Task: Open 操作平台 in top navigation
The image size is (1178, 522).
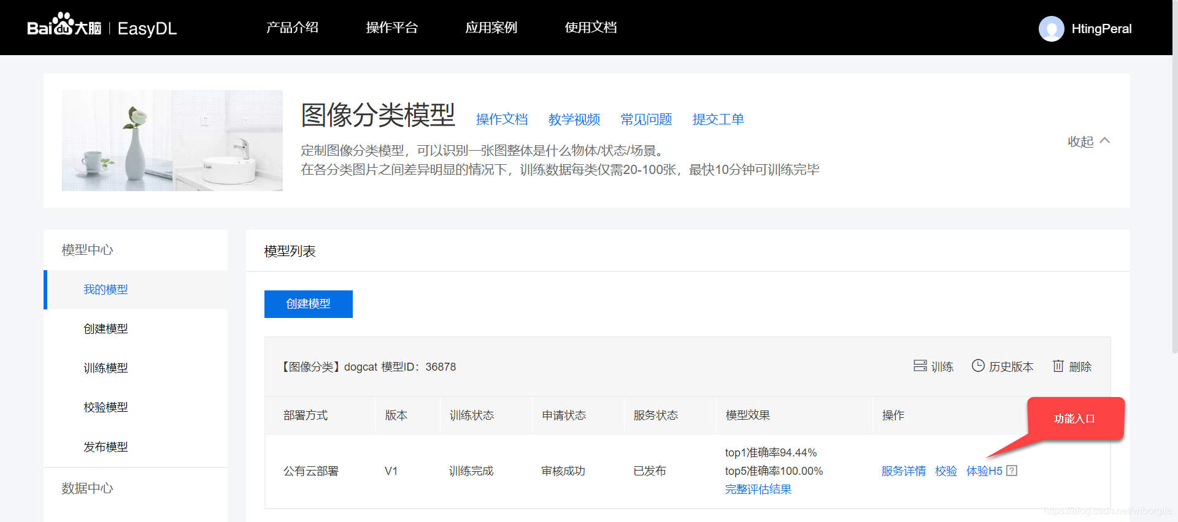Action: coord(391,28)
